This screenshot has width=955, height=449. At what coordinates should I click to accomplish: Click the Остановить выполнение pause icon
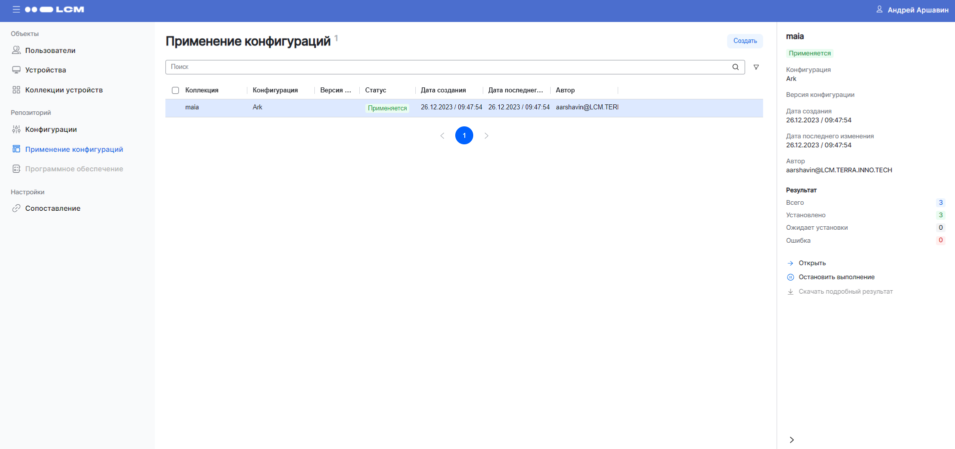[790, 277]
